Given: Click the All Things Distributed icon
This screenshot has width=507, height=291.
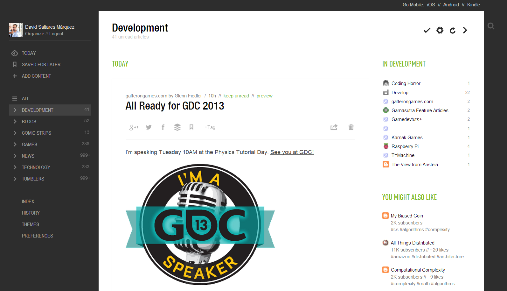Looking at the screenshot, I should pyautogui.click(x=385, y=243).
